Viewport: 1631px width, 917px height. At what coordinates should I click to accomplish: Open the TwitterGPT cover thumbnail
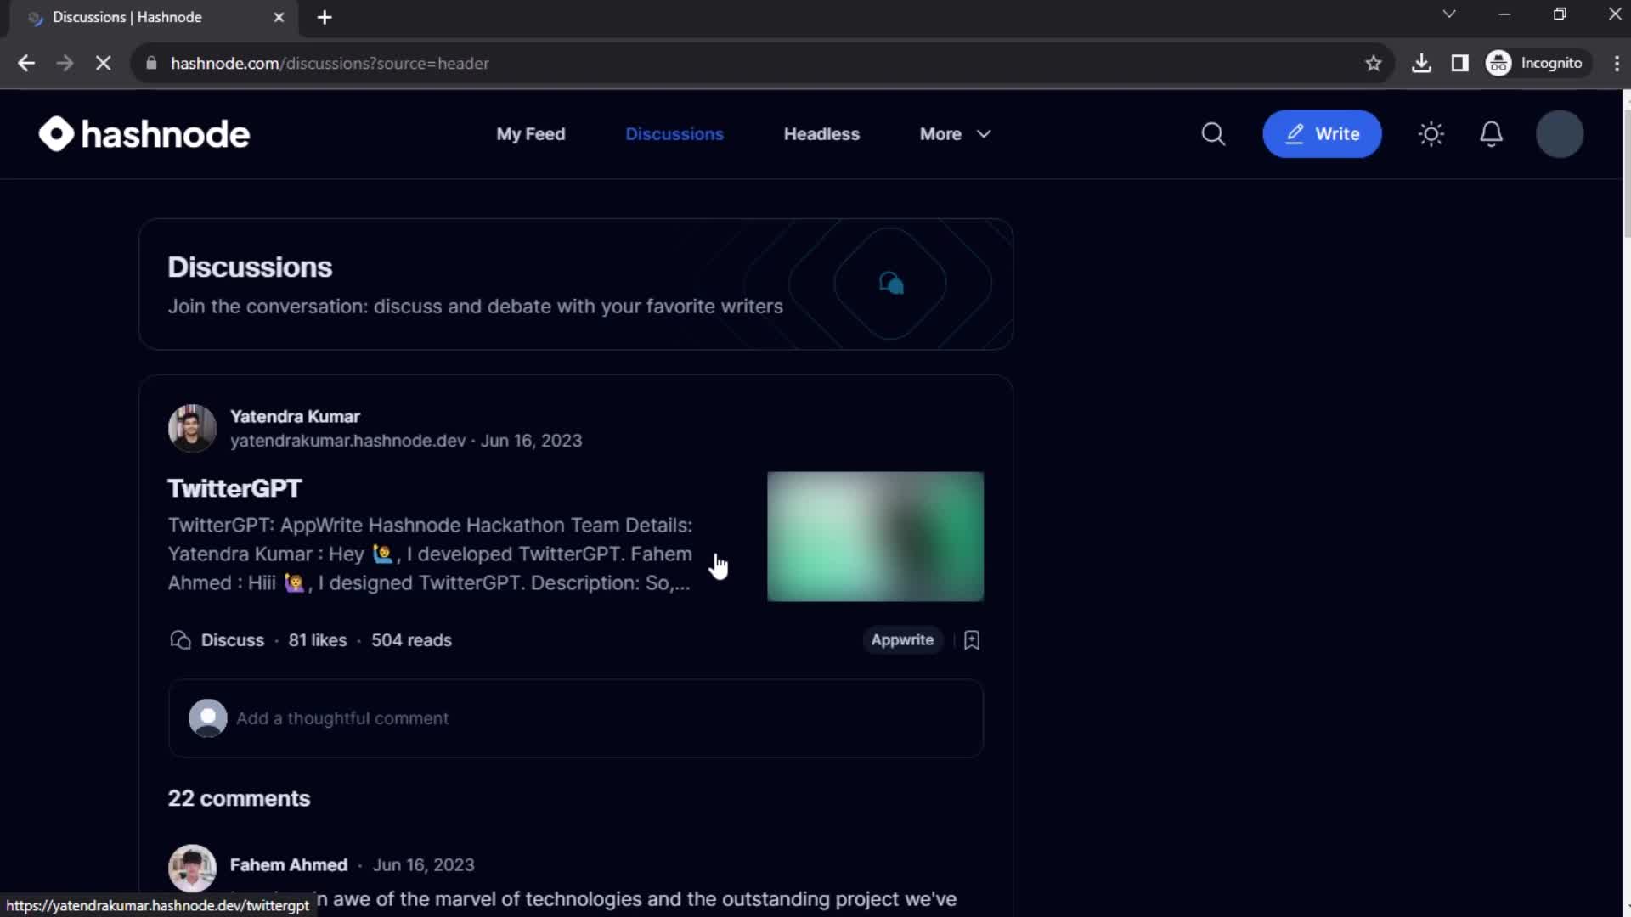pos(875,537)
